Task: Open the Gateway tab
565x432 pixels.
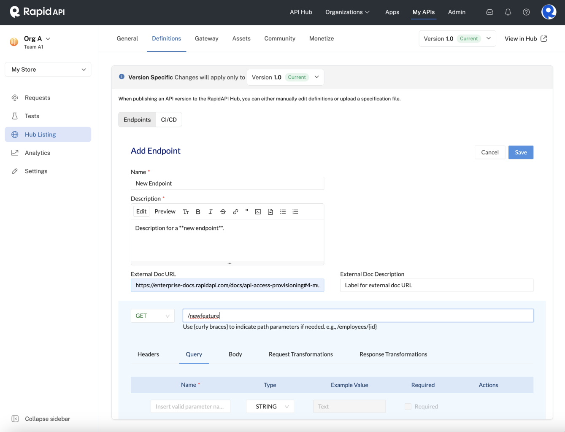Action: pyautogui.click(x=207, y=38)
